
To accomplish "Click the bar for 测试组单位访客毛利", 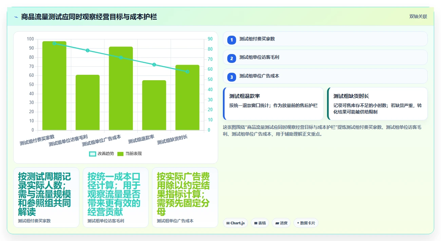I will tap(88, 102).
